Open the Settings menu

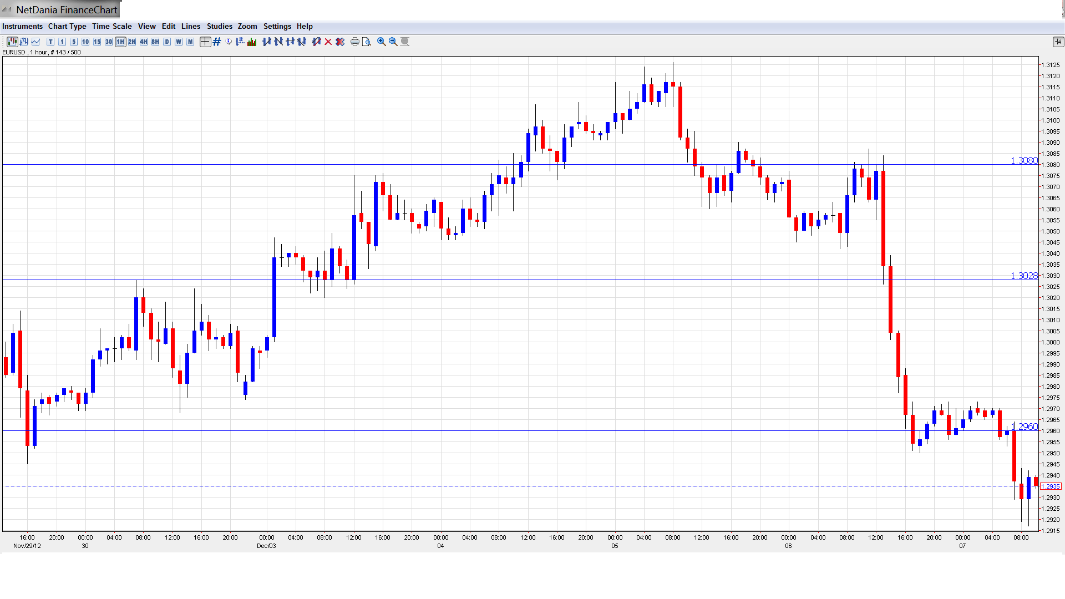[x=277, y=26]
